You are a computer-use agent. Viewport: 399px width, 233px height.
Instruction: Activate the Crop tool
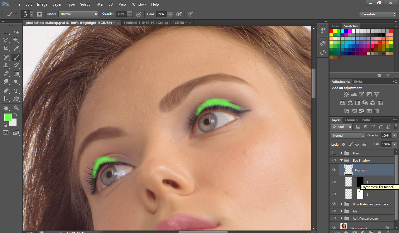click(6, 48)
